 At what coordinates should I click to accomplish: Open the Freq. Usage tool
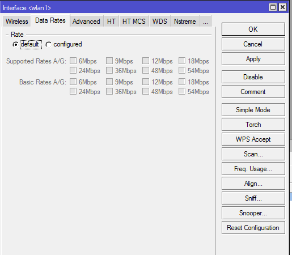tap(253, 169)
